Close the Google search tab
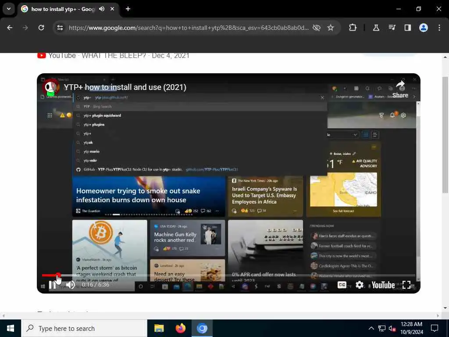 click(112, 9)
